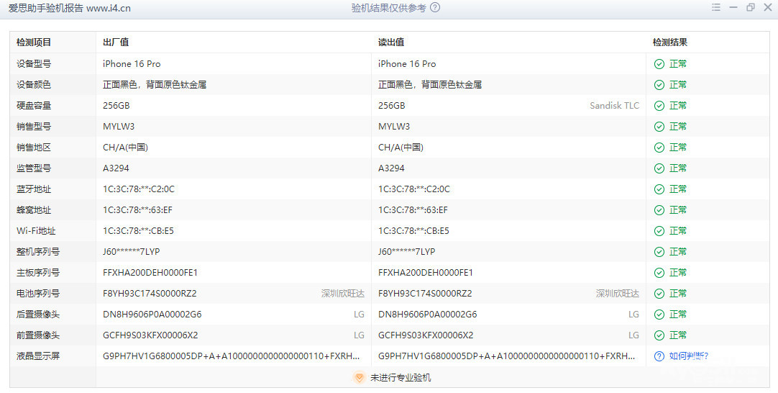Click the green check icon for 前置摄像头 row
The image size is (778, 393).
point(659,335)
